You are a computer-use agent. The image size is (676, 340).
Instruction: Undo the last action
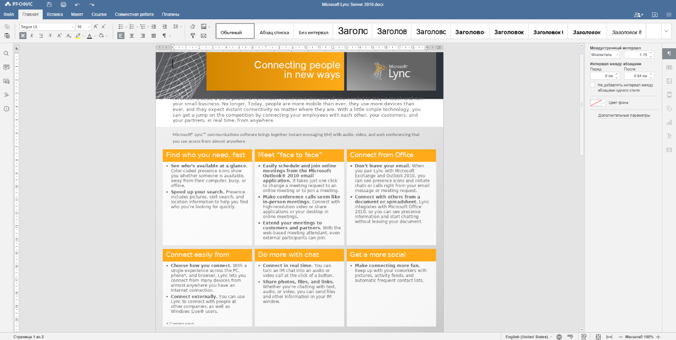[x=77, y=4]
